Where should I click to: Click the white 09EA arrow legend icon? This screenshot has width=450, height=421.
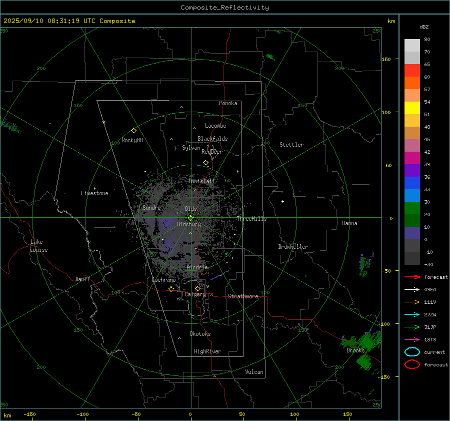412,289
